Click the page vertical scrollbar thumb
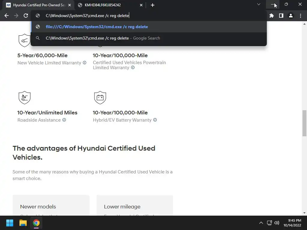 (304, 123)
